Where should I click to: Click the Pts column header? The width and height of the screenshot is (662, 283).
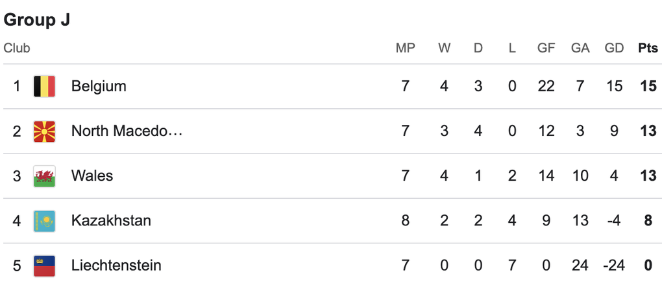pyautogui.click(x=647, y=49)
